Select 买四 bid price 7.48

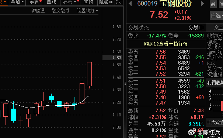click(x=161, y=98)
